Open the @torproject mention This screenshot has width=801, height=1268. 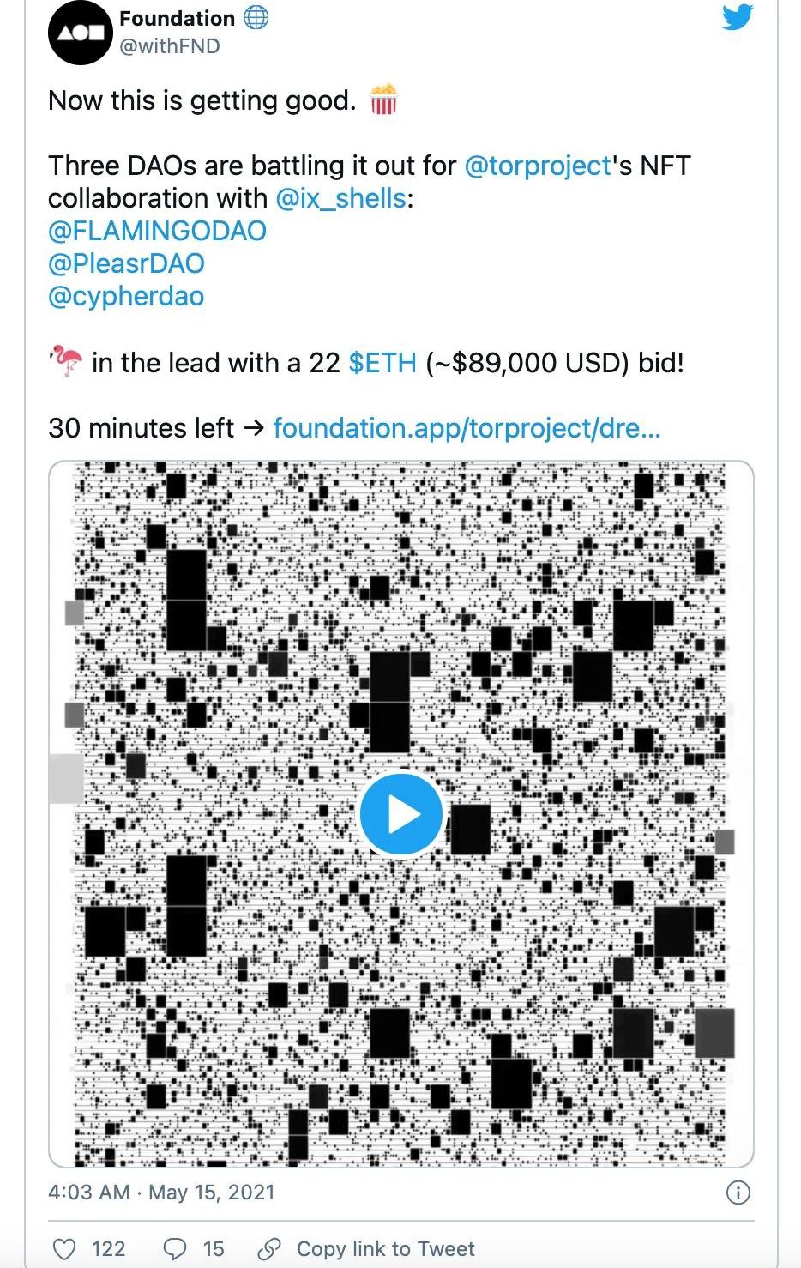(538, 165)
